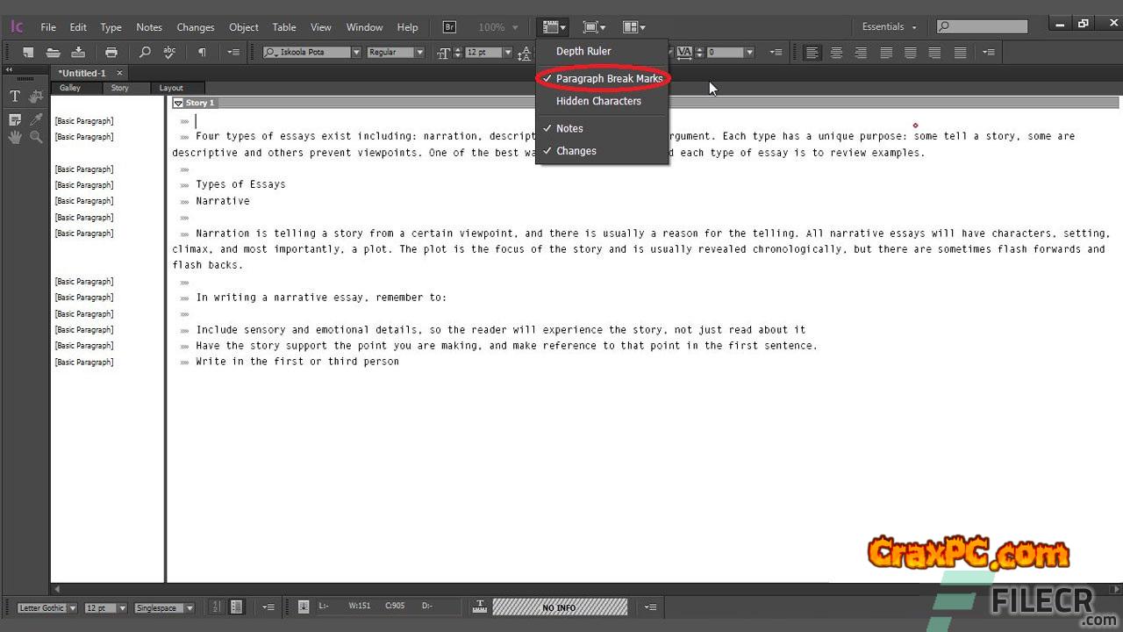Launch Adobe Bridge with the Br icon
Screen dimensions: 1123x632
tap(449, 27)
